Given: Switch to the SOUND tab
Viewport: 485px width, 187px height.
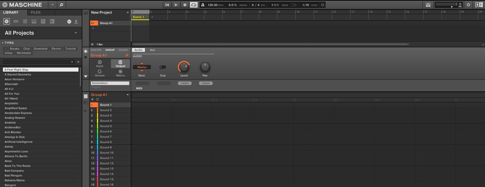Looking at the screenshot, I should tap(123, 50).
